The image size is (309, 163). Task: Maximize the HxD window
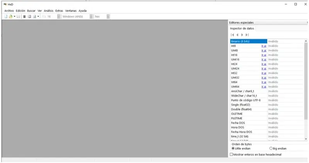point(295,4)
